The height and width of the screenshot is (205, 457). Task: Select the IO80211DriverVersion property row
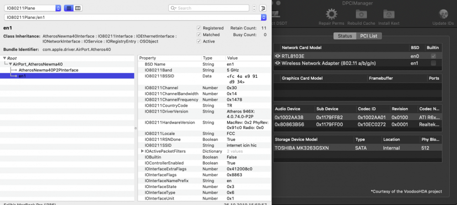(x=204, y=114)
